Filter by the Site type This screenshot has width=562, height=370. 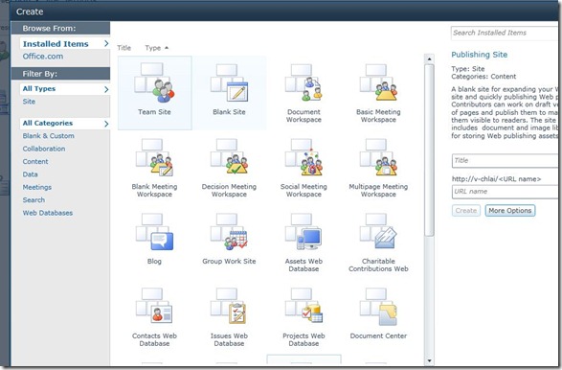click(29, 102)
